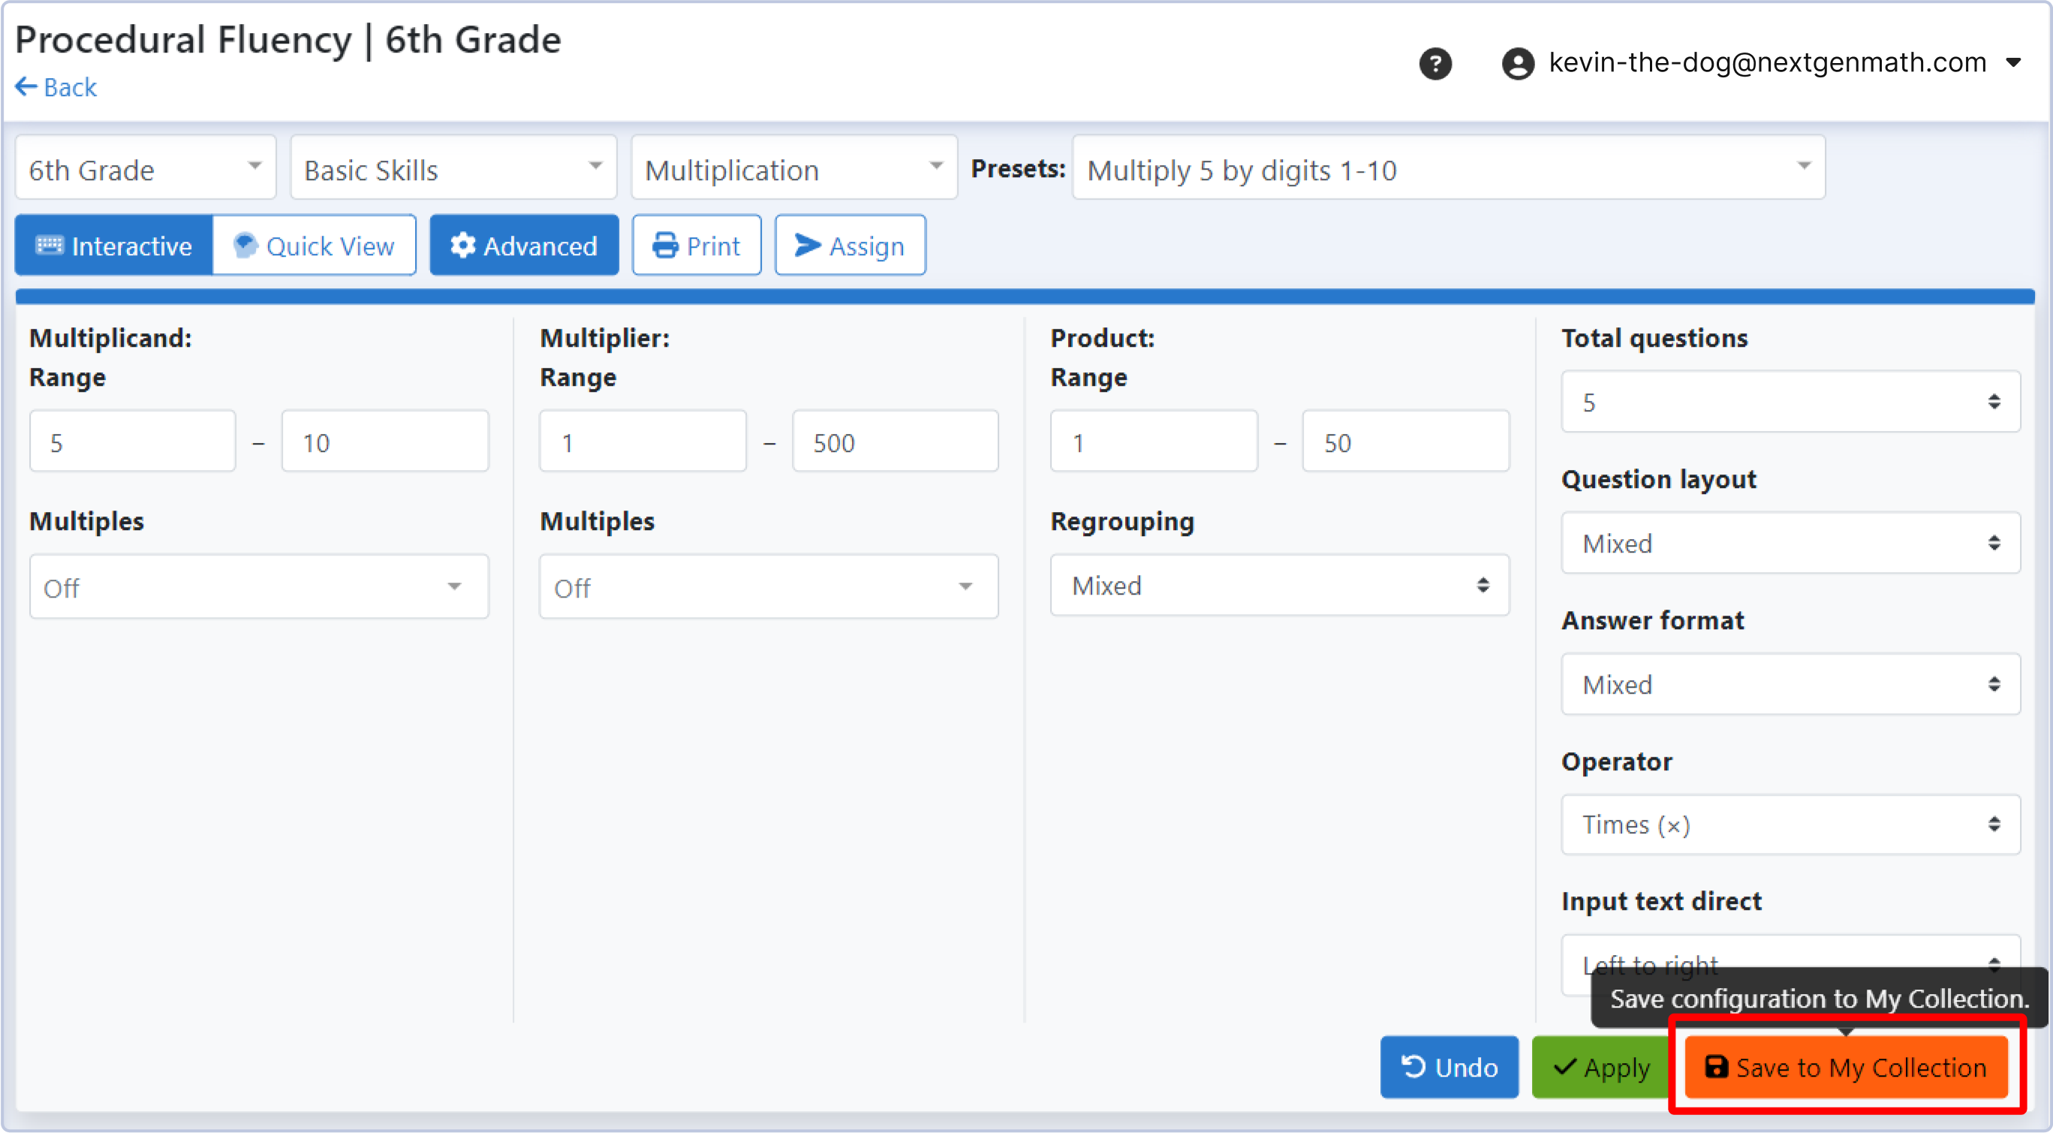The image size is (2053, 1133).
Task: Click the paper plane Assign icon
Action: click(808, 245)
